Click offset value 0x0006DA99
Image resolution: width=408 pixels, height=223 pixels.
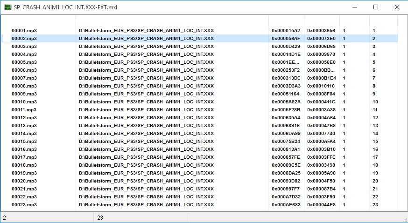286,134
